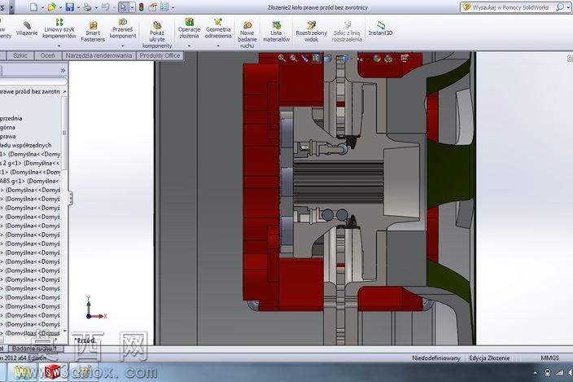Screen dimensions: 573x382
Task: Click Zoom to Fit in view toolbar
Action: coord(282,58)
